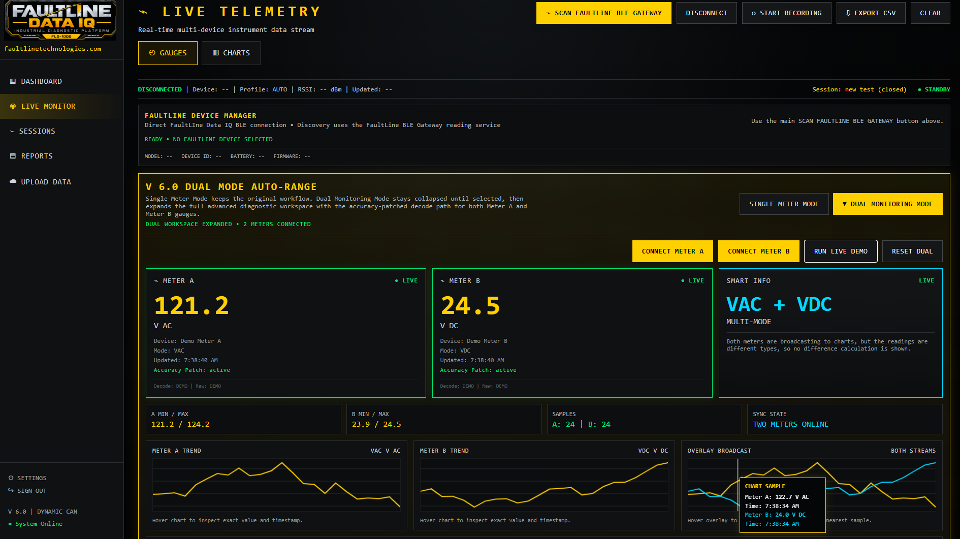Switch to the Gauges tab
The height and width of the screenshot is (539, 960).
168,53
